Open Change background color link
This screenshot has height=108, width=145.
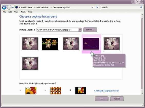pos(107,91)
